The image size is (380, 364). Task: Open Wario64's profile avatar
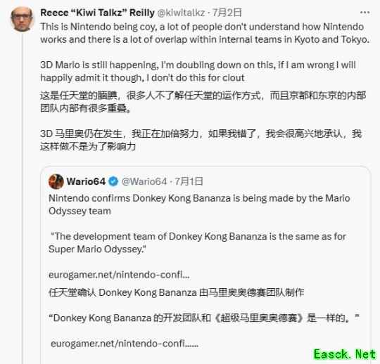click(x=56, y=181)
